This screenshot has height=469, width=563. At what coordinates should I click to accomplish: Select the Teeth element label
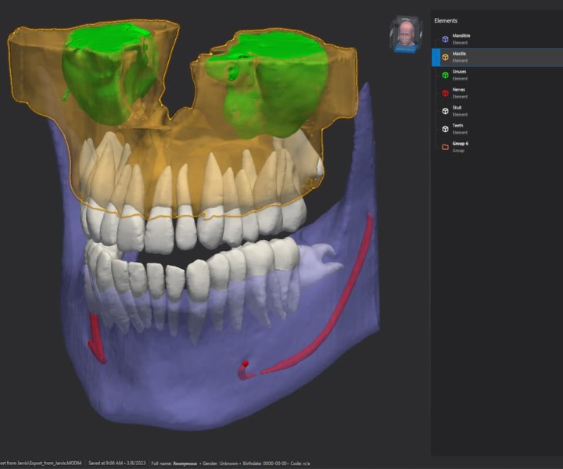[458, 126]
